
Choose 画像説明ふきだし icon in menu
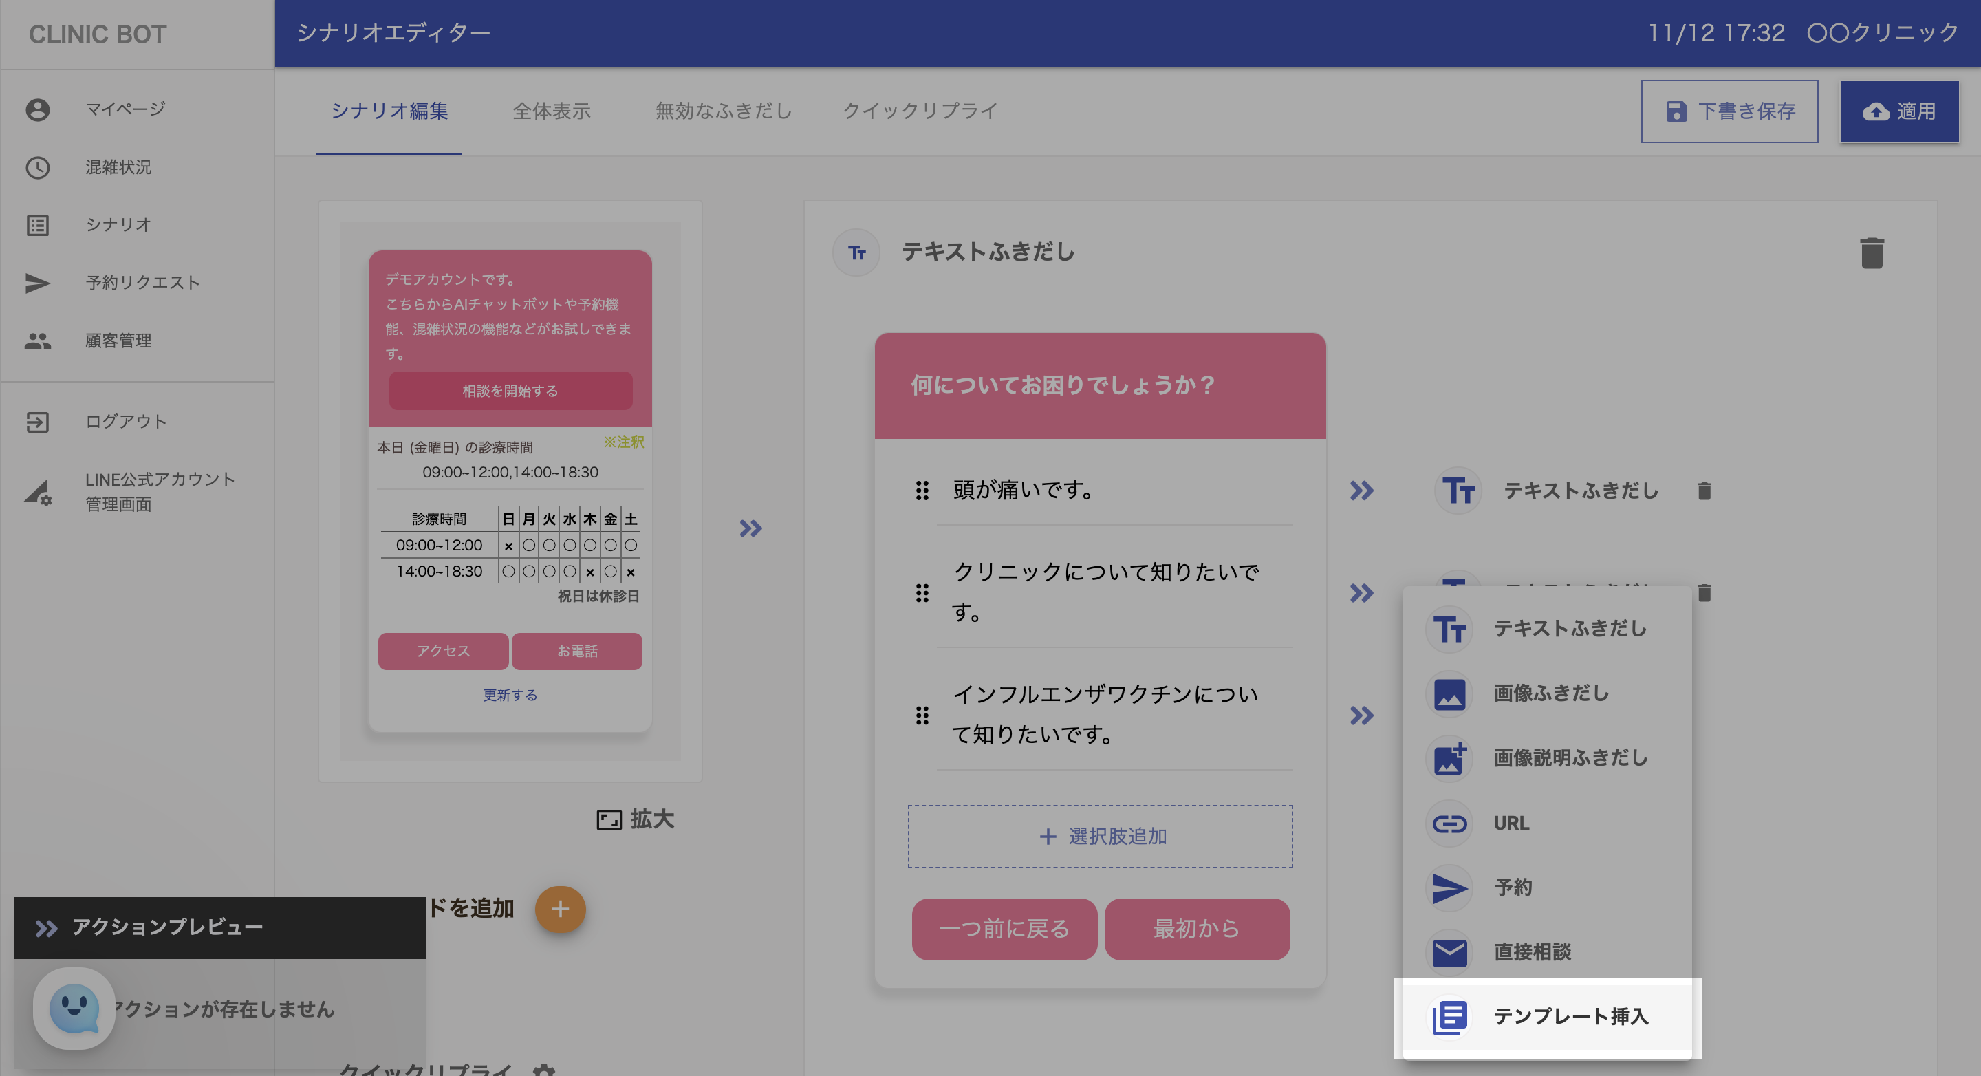point(1449,758)
